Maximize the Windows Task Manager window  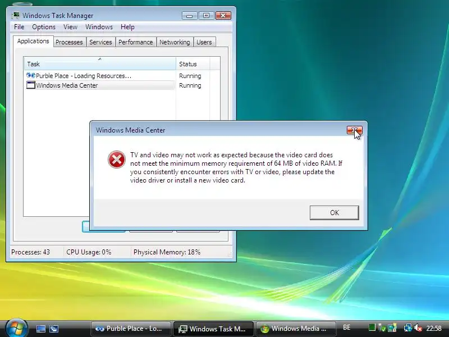(x=206, y=16)
